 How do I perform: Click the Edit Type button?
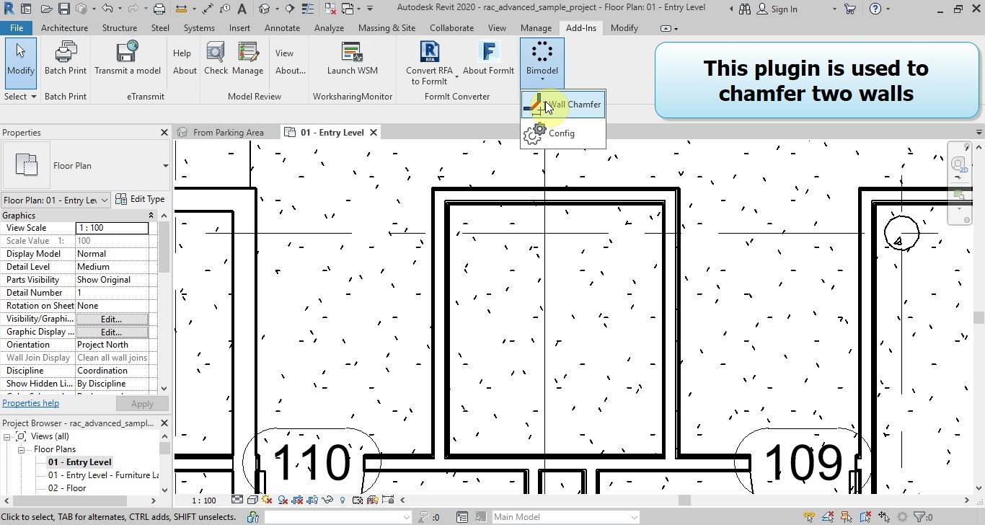pyautogui.click(x=141, y=199)
